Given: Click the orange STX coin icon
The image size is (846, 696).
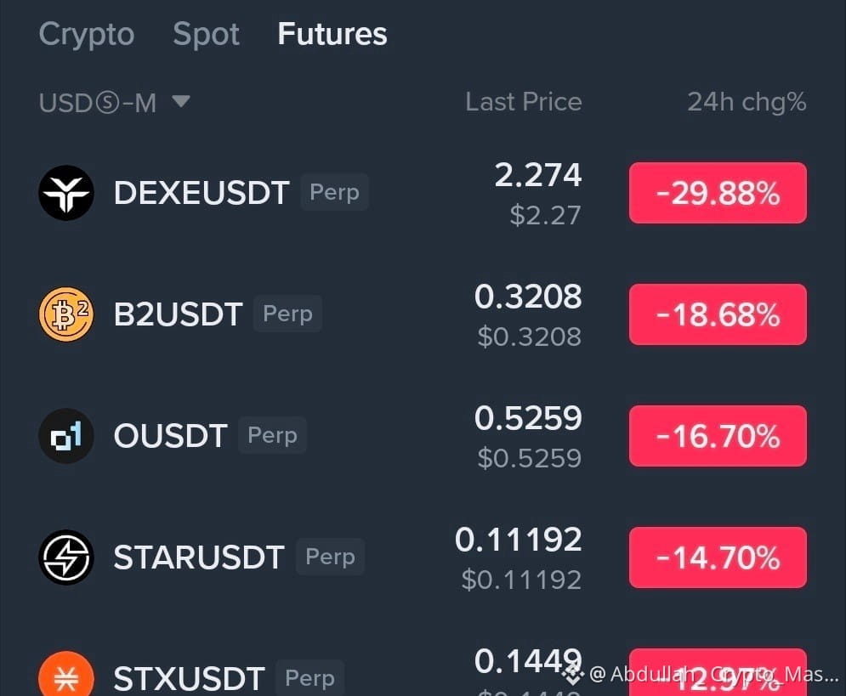Looking at the screenshot, I should pyautogui.click(x=66, y=674).
